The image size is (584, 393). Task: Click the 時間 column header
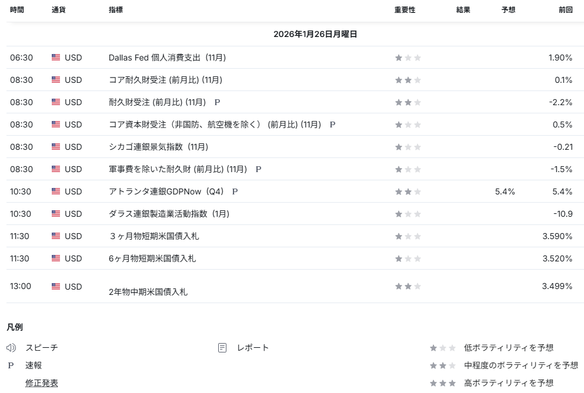(17, 10)
